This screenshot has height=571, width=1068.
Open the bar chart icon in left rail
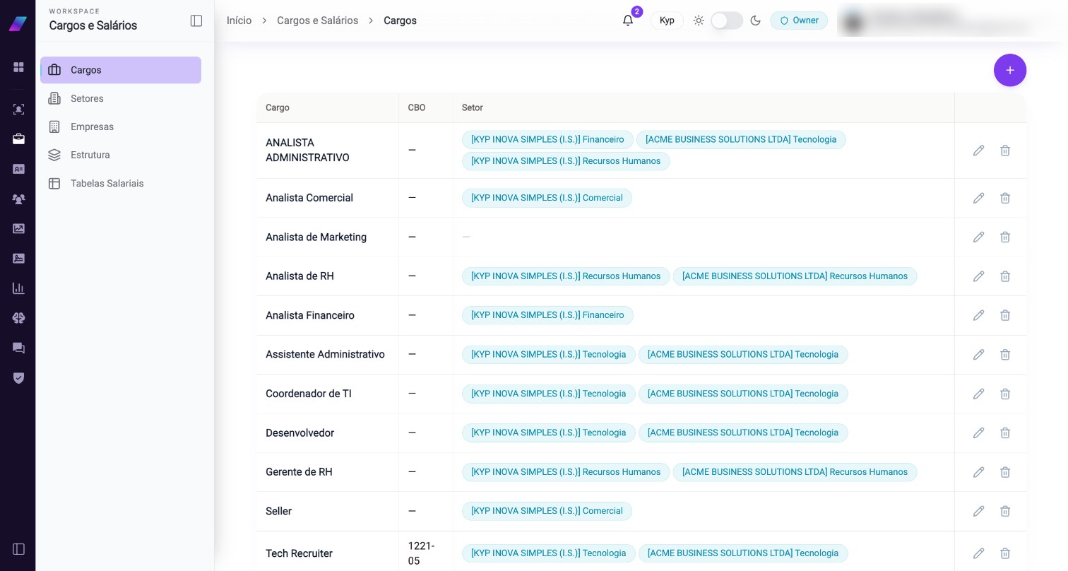[18, 288]
